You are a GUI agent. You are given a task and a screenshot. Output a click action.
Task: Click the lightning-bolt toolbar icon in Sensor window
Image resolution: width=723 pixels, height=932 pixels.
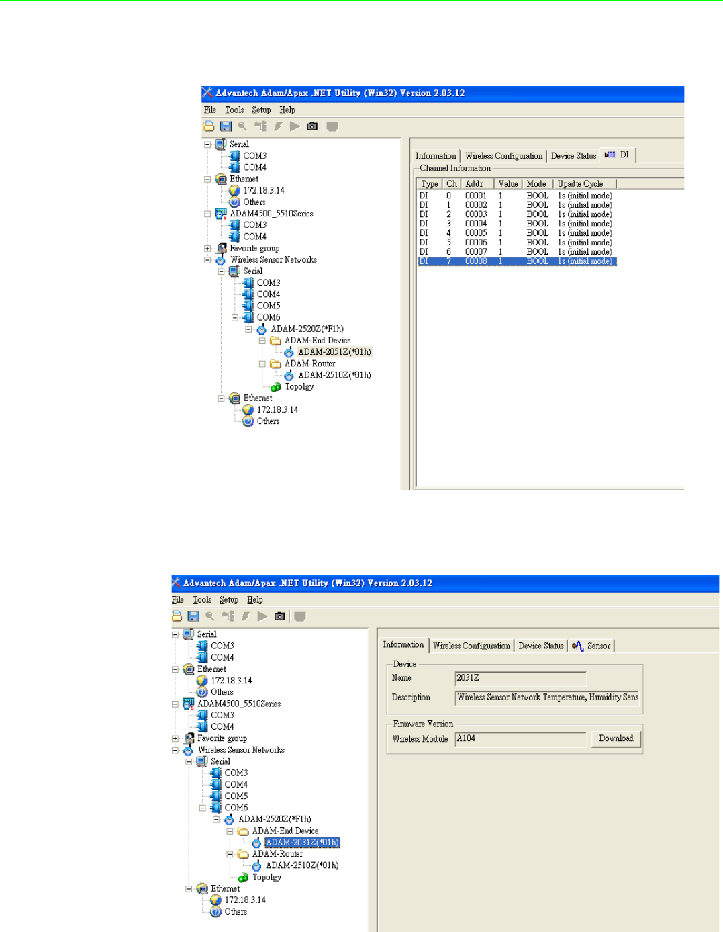[246, 616]
